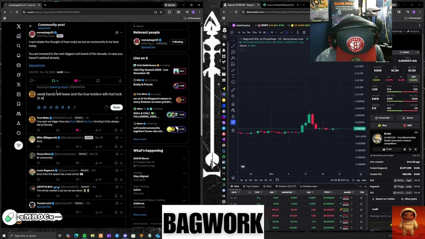Go back from Community post

pos(31,26)
